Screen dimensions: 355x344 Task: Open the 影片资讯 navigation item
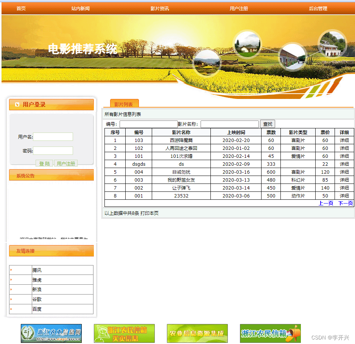160,9
